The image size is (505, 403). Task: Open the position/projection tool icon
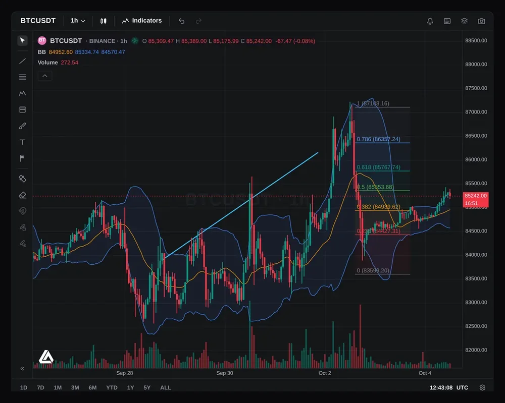(x=22, y=109)
